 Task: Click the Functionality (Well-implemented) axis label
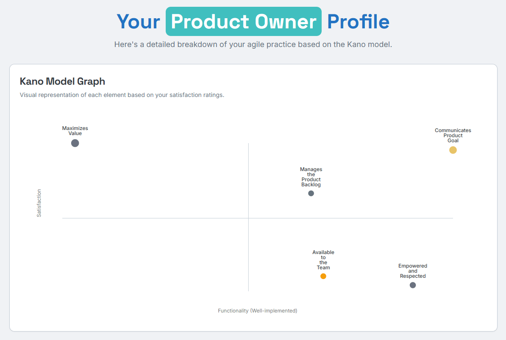tap(258, 310)
